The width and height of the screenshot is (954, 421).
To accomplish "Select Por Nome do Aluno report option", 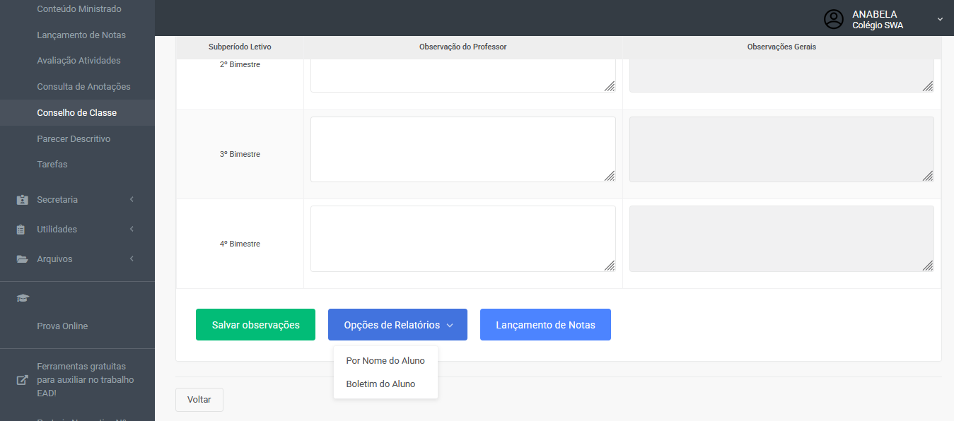I will click(x=385, y=361).
